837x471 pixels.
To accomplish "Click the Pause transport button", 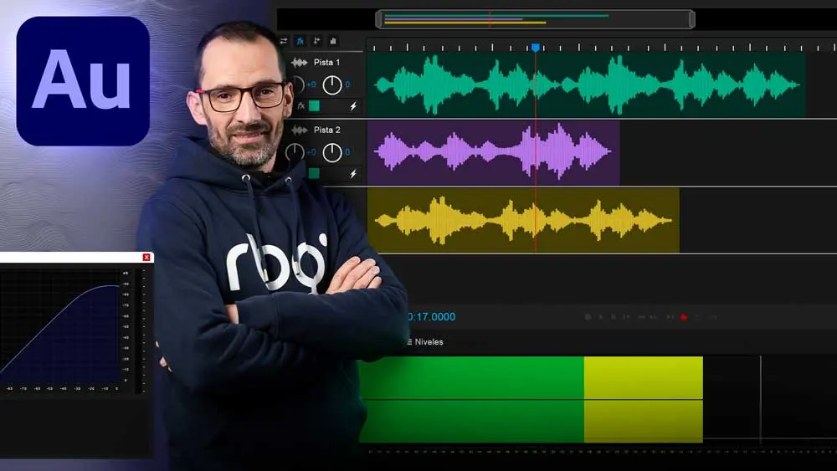I will (614, 317).
